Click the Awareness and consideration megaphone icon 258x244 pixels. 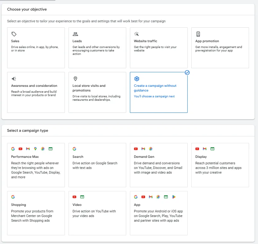point(14,79)
